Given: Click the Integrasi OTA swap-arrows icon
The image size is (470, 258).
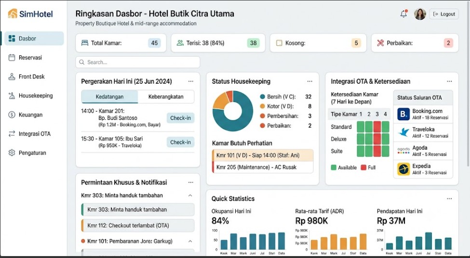Looking at the screenshot, I should [12, 134].
